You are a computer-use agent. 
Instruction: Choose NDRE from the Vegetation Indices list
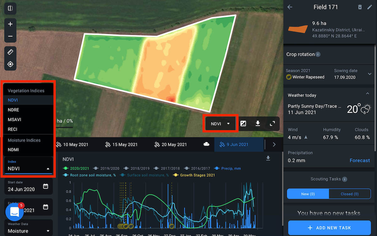pyautogui.click(x=14, y=110)
